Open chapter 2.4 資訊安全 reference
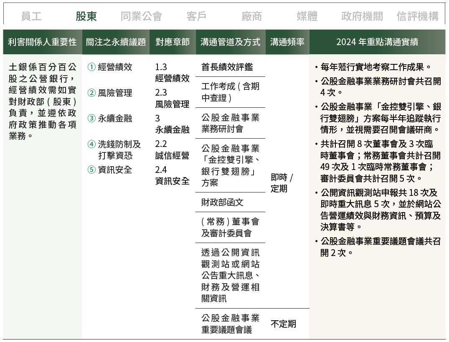The height and width of the screenshot is (342, 449). pyautogui.click(x=172, y=175)
